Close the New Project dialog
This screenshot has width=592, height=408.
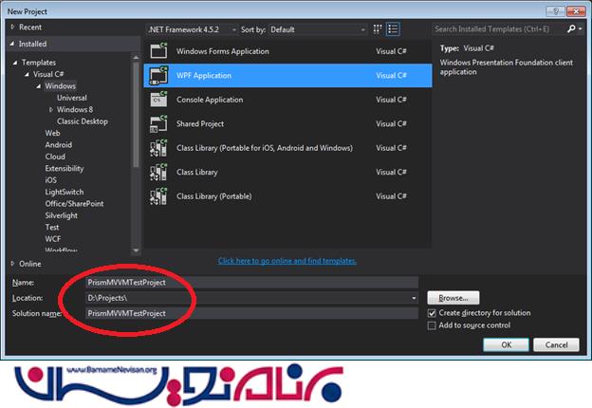coord(576,11)
